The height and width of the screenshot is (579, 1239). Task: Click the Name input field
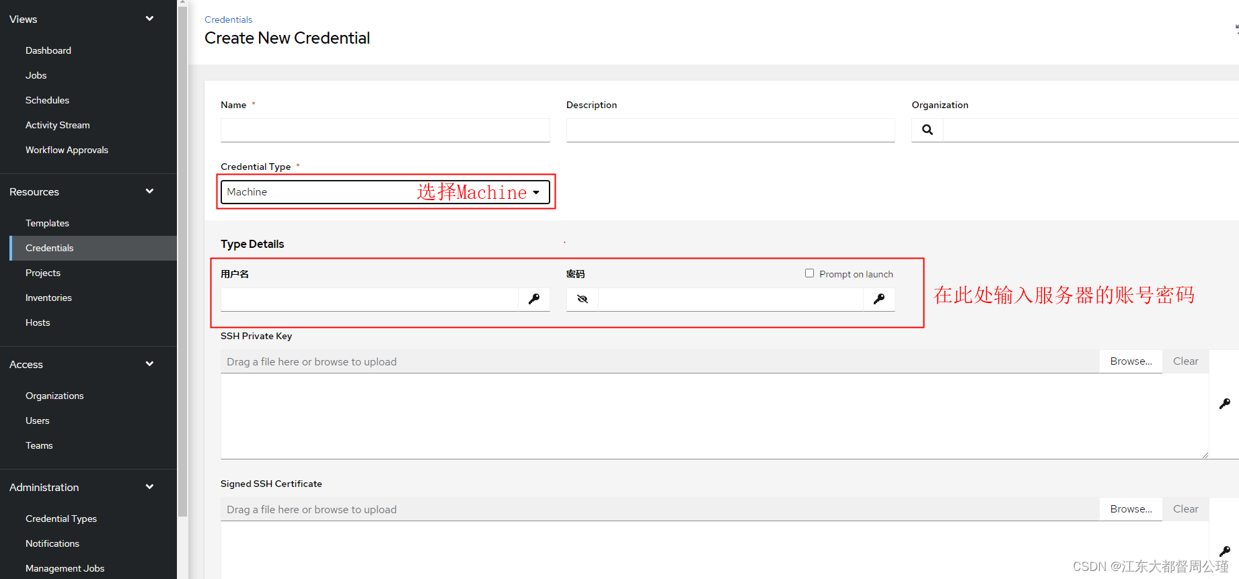[385, 130]
